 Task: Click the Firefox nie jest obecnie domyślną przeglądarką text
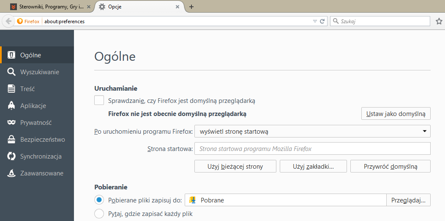coord(177,114)
